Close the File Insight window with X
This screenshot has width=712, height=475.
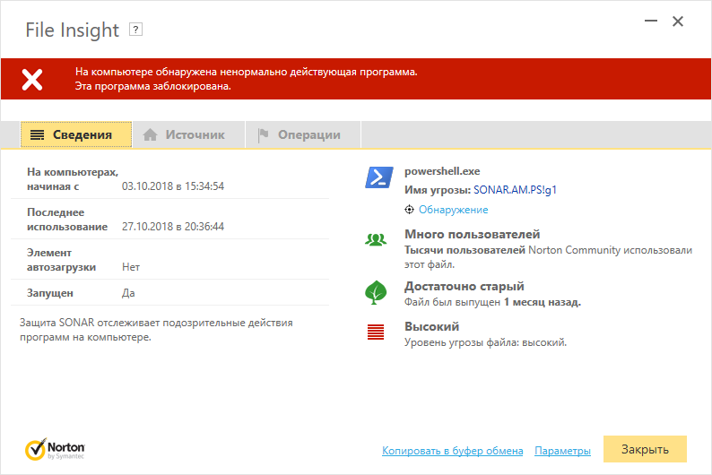(x=678, y=21)
